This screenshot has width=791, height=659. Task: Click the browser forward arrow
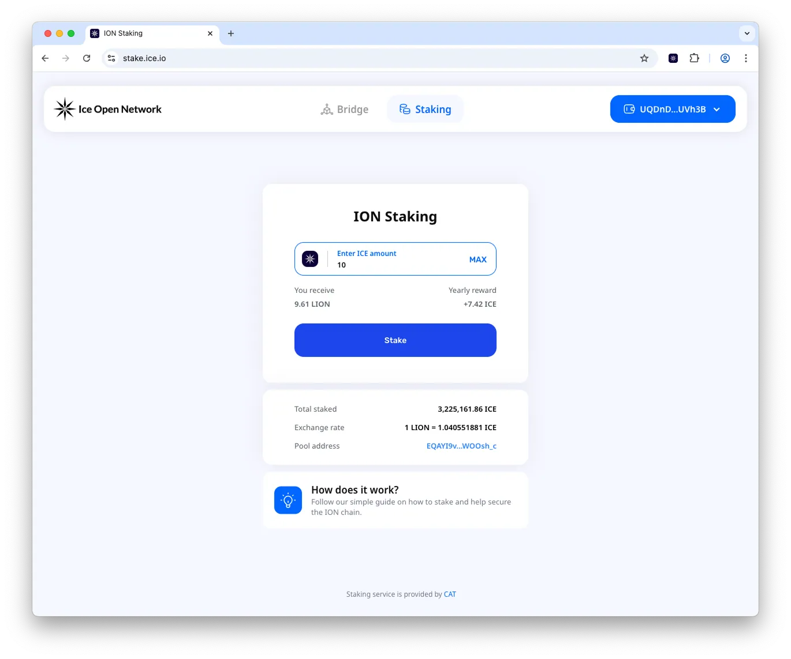[x=66, y=58]
